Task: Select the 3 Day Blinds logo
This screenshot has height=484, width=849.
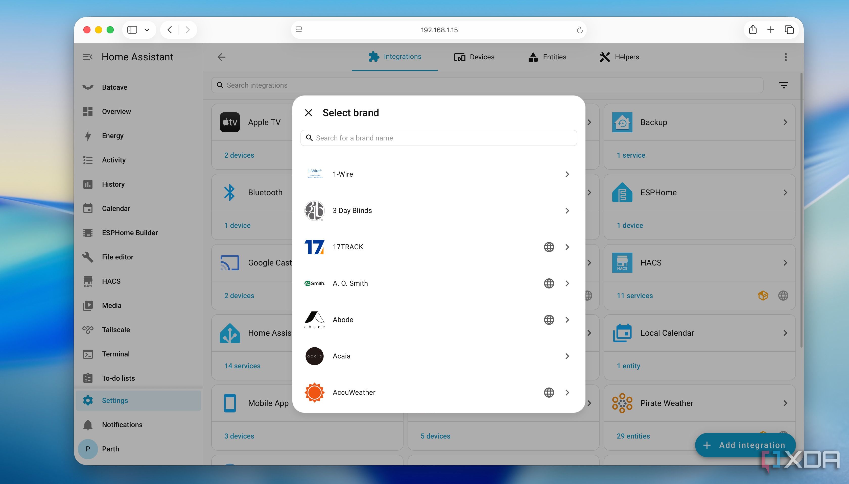Action: 314,211
